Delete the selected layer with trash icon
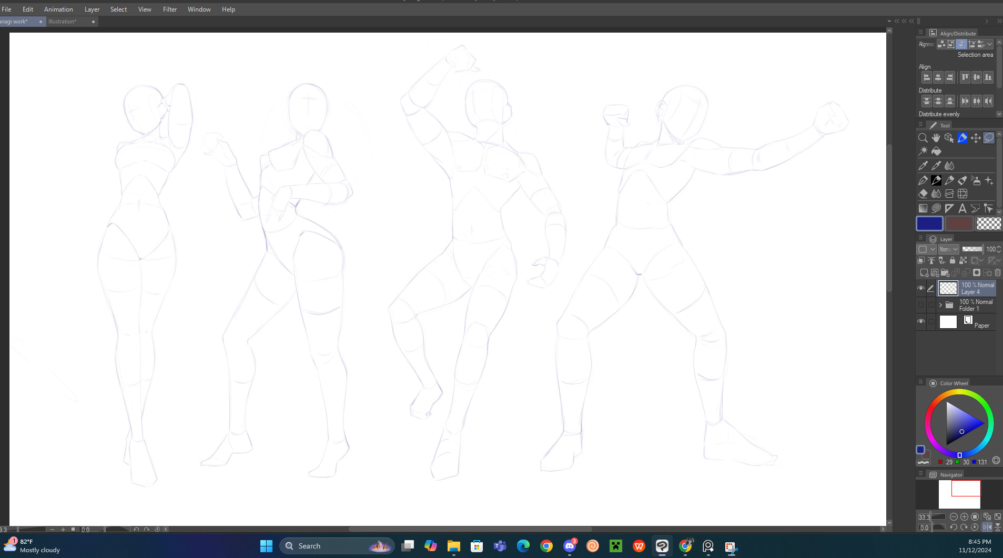 pyautogui.click(x=997, y=272)
